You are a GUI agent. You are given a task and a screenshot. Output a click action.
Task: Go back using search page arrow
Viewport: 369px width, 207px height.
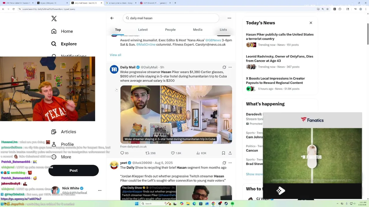click(112, 18)
